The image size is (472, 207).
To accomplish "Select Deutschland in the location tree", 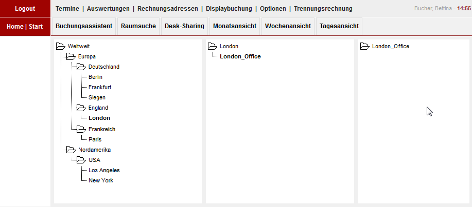I will [104, 67].
